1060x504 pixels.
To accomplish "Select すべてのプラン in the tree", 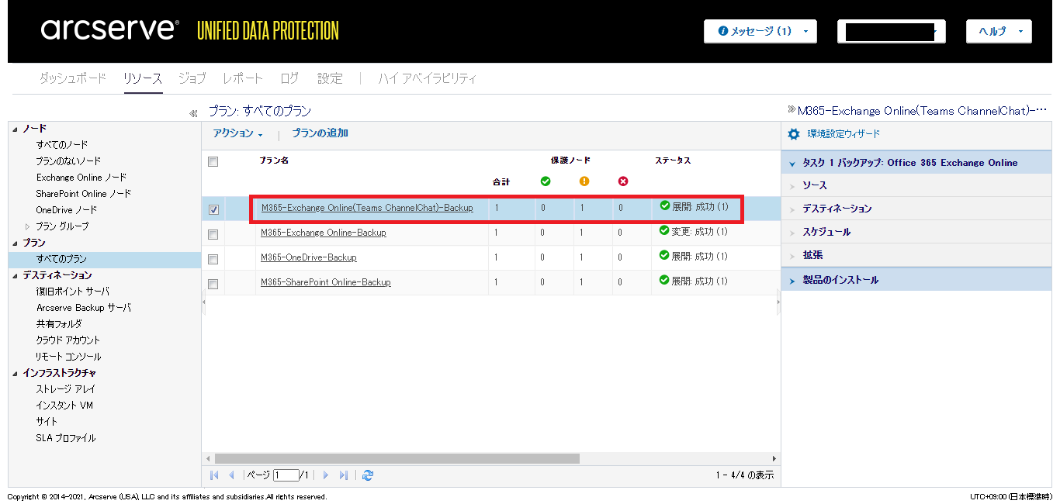I will [x=61, y=259].
